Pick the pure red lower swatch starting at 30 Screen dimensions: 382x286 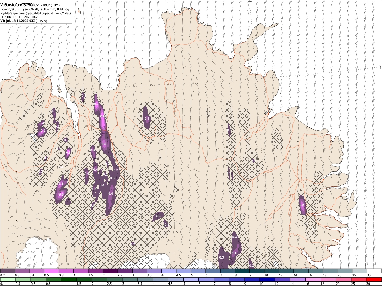(x=374, y=279)
